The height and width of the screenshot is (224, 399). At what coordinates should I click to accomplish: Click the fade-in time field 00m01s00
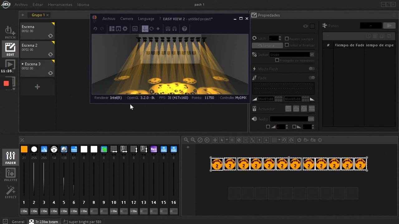(266, 99)
